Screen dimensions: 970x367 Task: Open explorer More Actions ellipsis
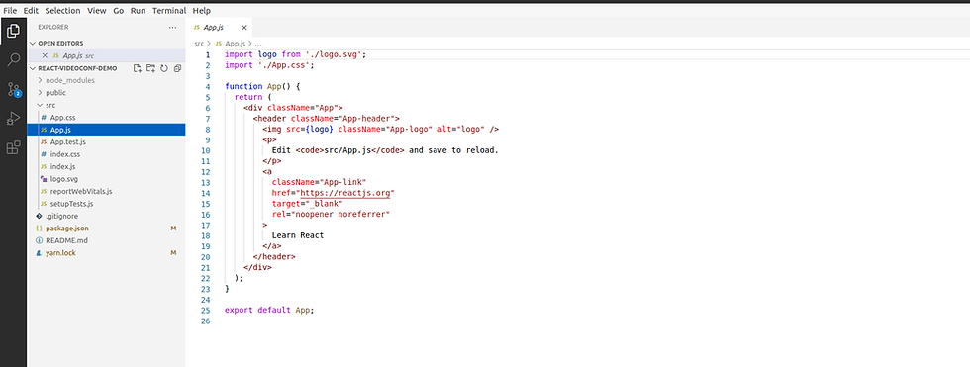pos(172,27)
